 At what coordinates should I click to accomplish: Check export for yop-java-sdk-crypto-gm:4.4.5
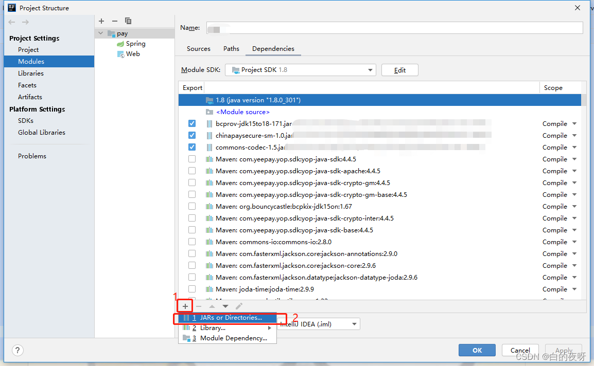click(x=192, y=182)
